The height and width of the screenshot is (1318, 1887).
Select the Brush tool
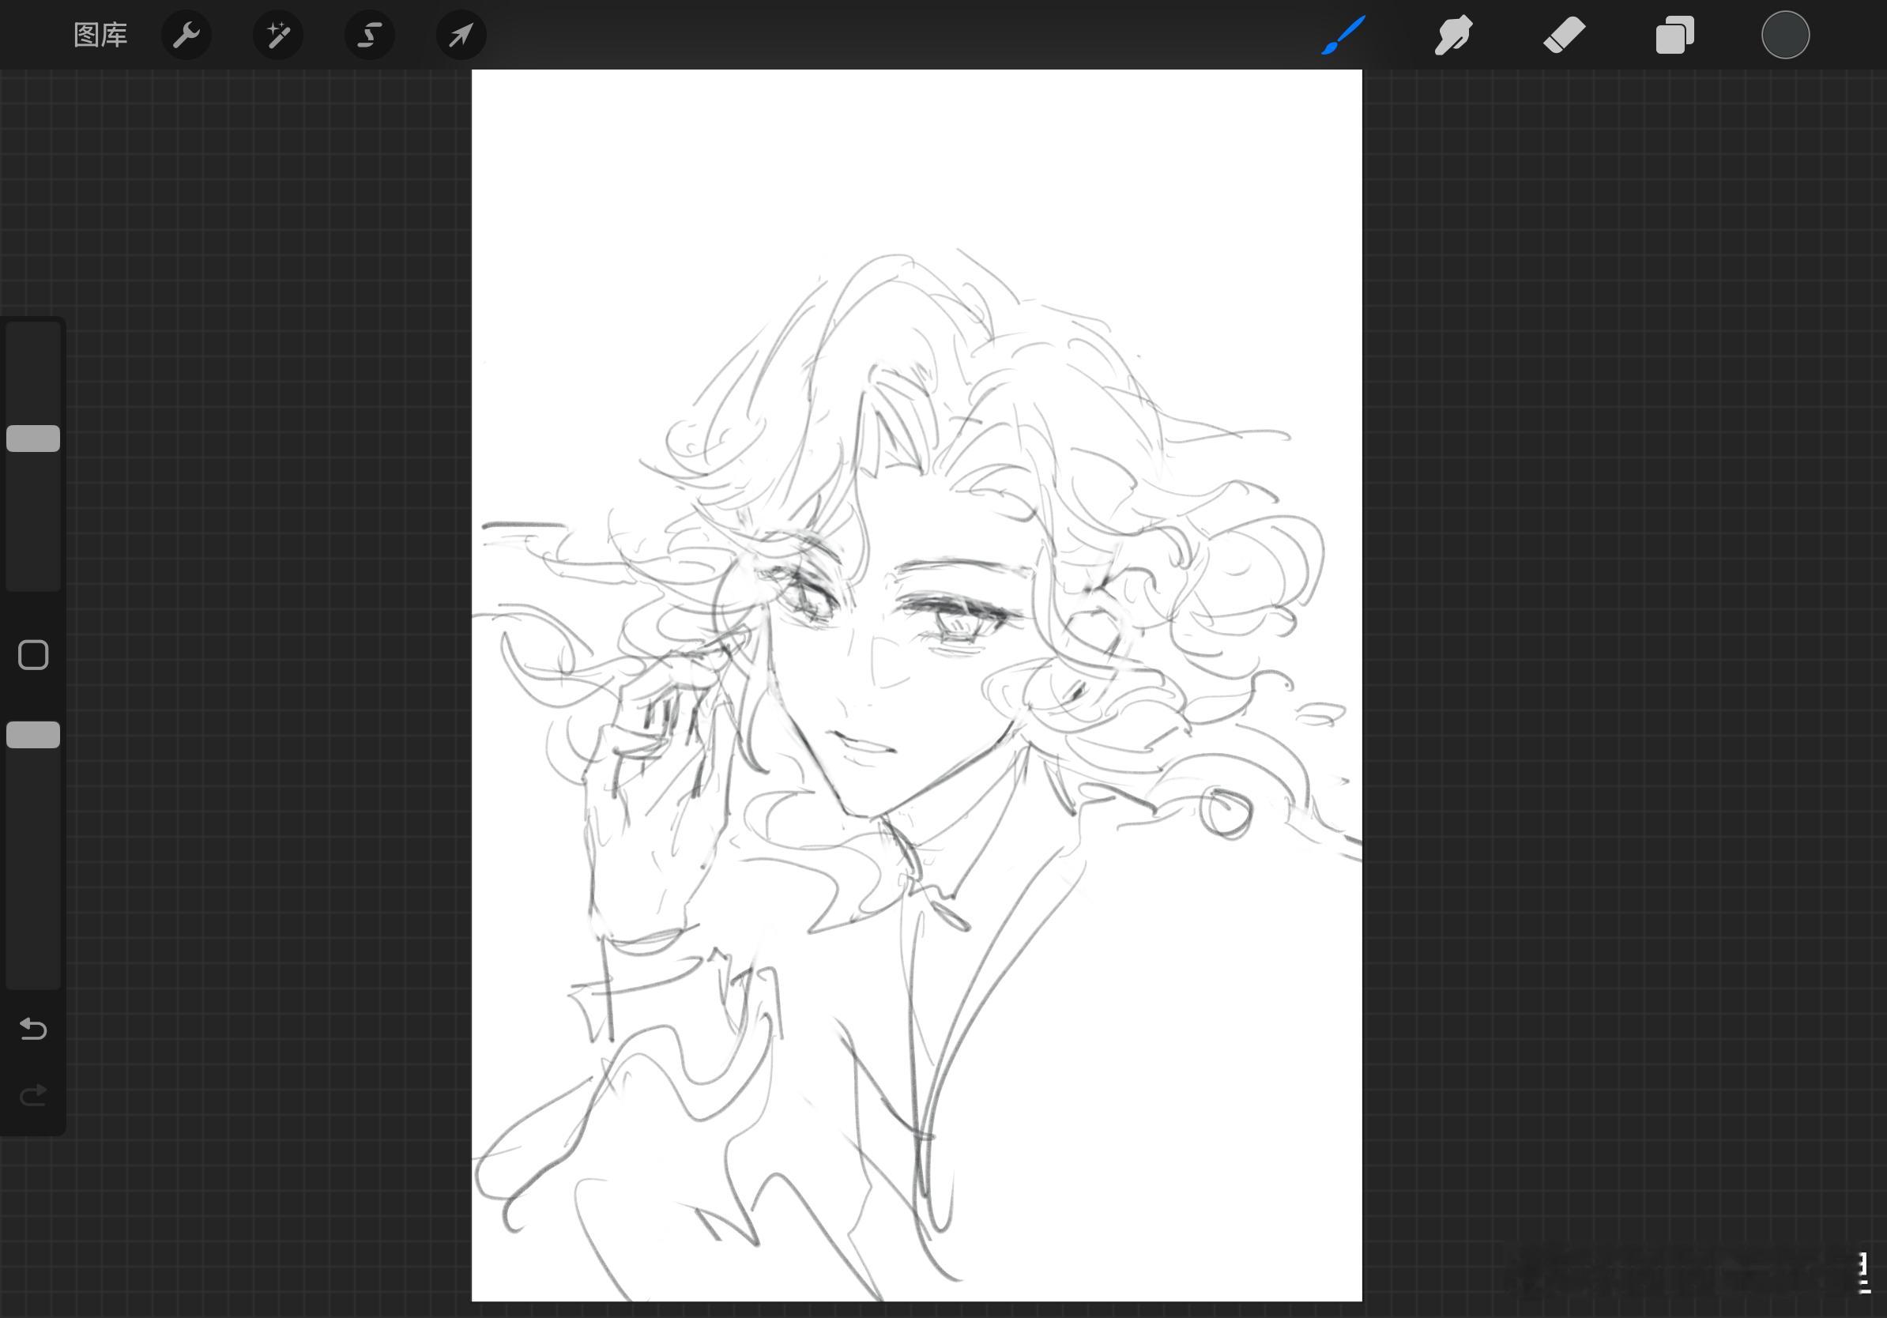coord(1343,36)
